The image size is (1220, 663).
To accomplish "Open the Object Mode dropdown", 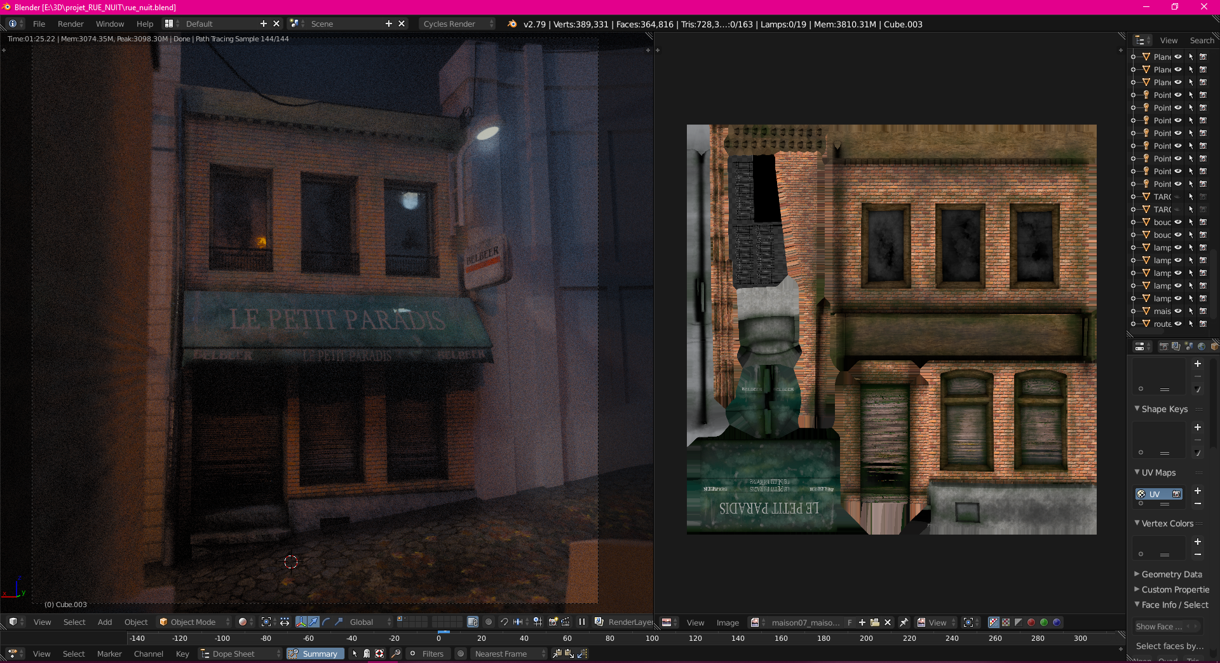I will click(194, 622).
